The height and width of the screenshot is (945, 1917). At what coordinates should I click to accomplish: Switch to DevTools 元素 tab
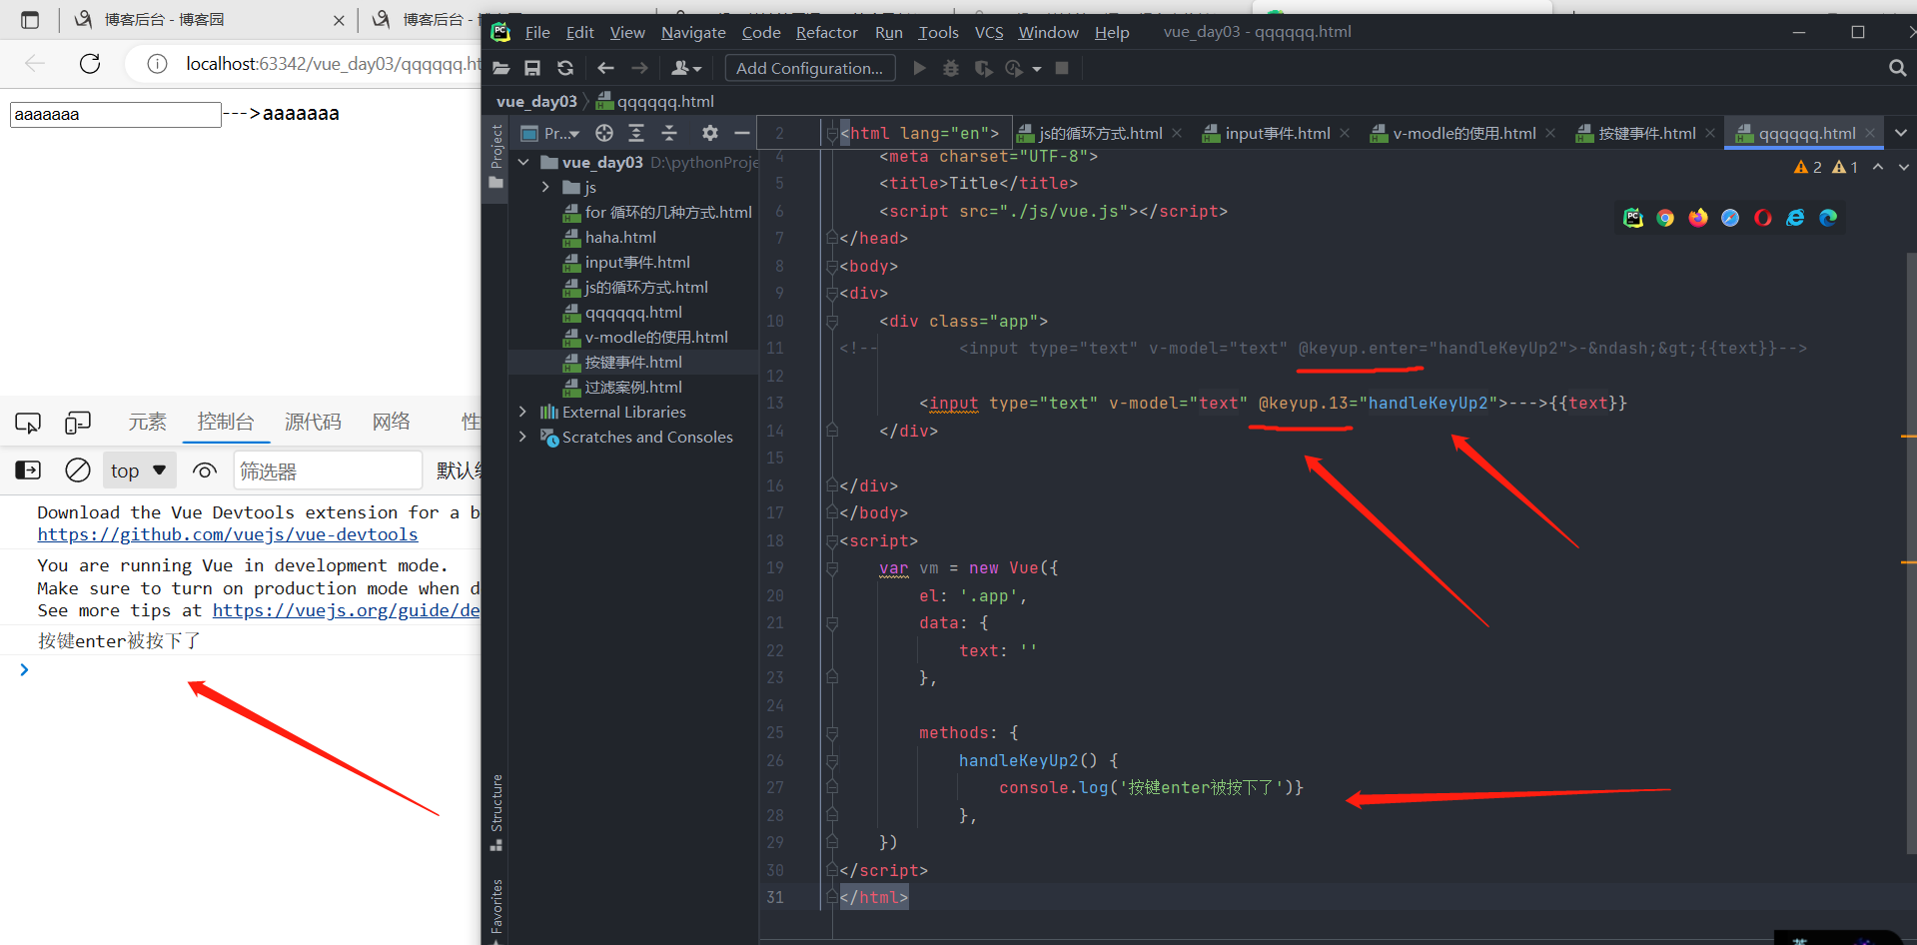pos(147,422)
